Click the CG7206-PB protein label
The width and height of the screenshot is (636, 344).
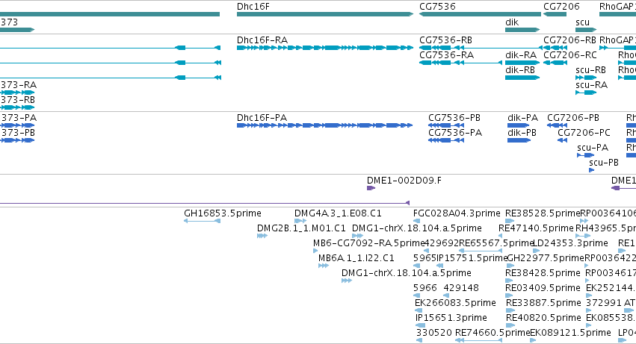(x=573, y=118)
